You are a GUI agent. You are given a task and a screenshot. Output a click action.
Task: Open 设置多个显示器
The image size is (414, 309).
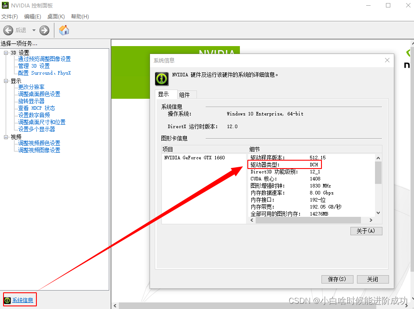36,129
